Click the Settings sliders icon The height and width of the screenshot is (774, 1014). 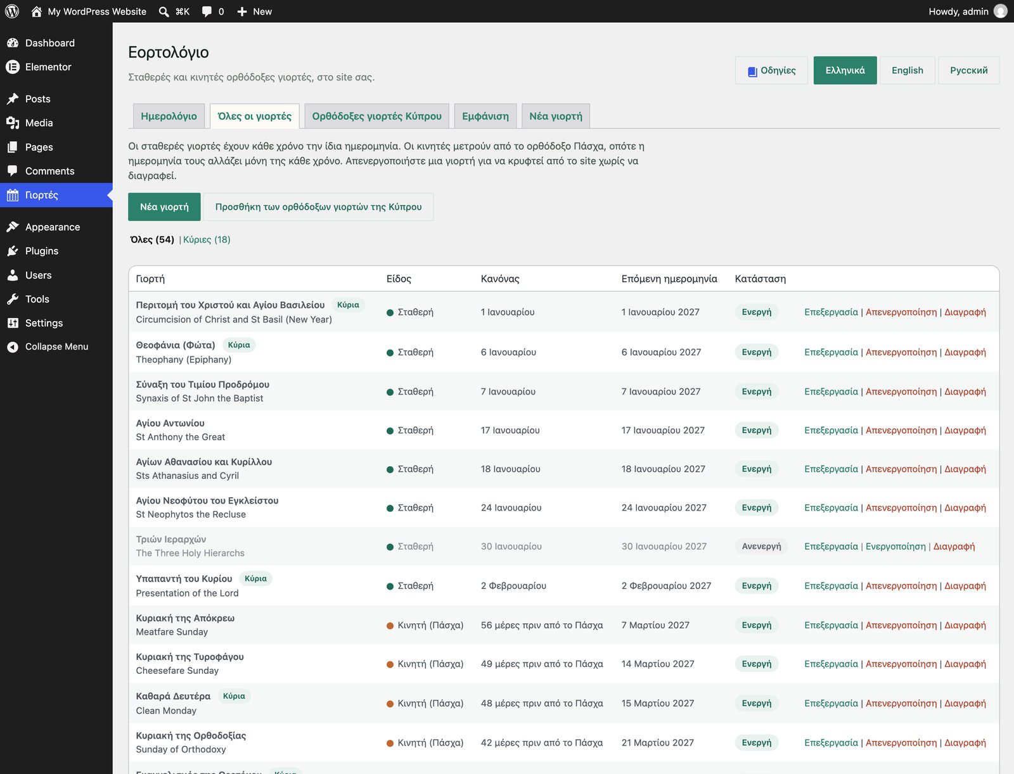click(x=13, y=323)
